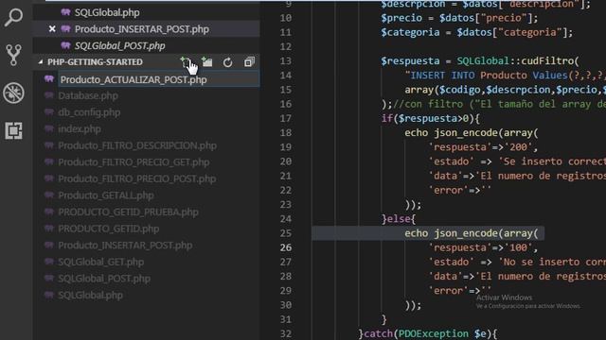Viewport: 606px width, 340px height.
Task: Open Producto_INSERTAR_POST.php in file tree
Action: point(125,245)
